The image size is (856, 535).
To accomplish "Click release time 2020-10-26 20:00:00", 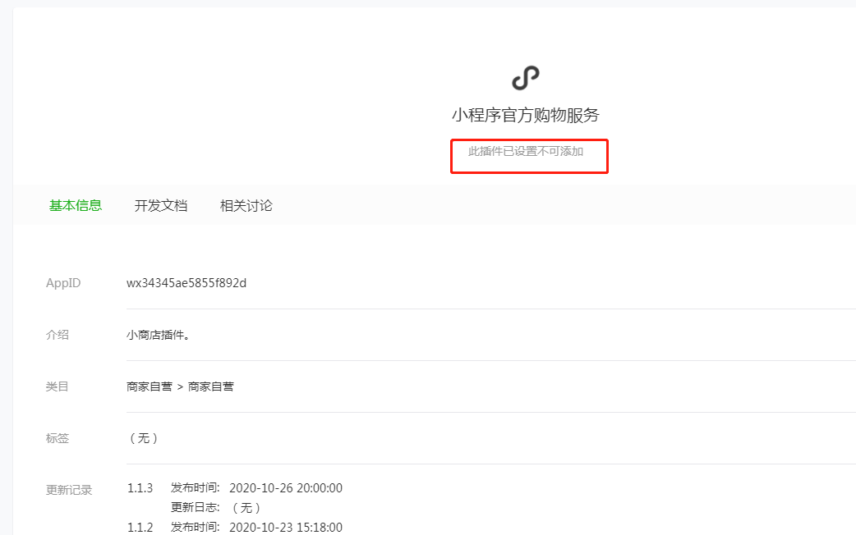I will point(286,488).
